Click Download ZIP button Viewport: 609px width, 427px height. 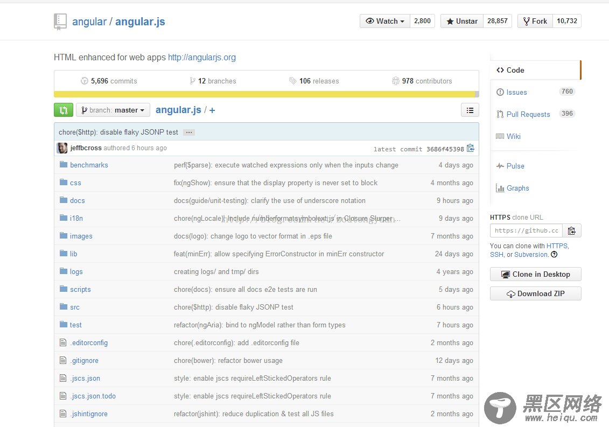pyautogui.click(x=536, y=294)
